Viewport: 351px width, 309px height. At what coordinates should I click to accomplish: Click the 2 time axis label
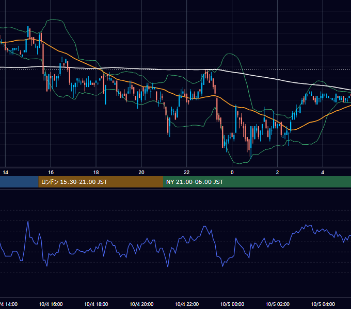(x=277, y=173)
